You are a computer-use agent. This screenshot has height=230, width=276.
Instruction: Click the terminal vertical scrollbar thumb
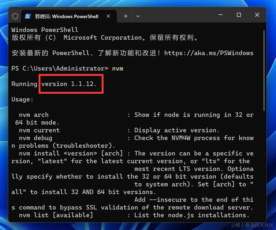(x=264, y=71)
